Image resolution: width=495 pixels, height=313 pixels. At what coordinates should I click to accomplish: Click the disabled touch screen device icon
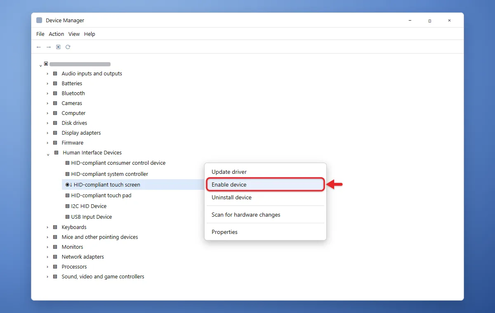click(68, 185)
